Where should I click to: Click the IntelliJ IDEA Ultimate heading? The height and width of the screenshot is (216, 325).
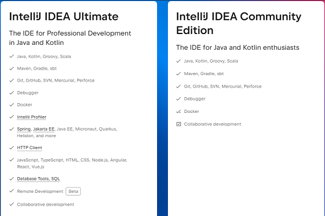point(63,17)
